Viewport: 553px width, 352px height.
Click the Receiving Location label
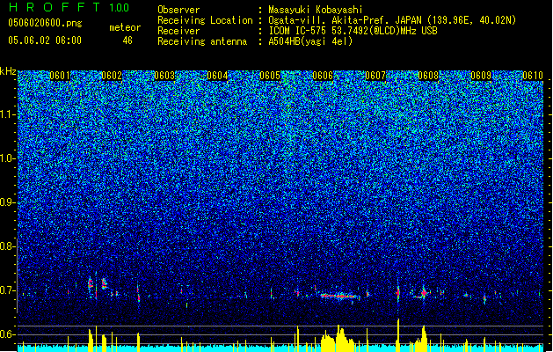[x=205, y=20]
